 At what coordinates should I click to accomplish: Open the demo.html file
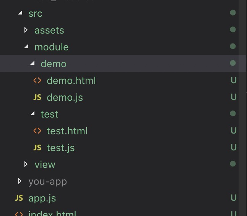tap(71, 81)
